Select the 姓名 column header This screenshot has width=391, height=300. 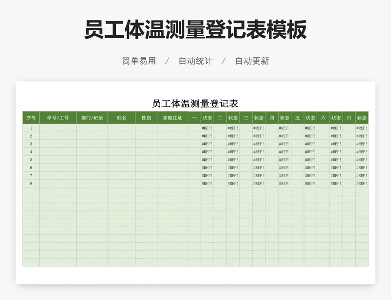(x=122, y=117)
